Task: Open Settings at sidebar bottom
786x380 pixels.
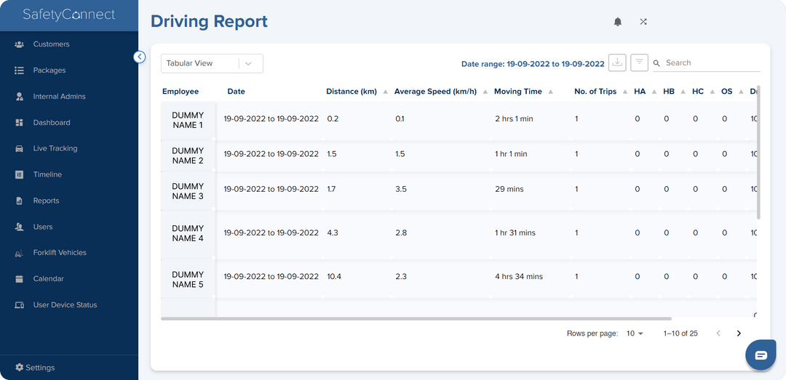Action: [40, 368]
